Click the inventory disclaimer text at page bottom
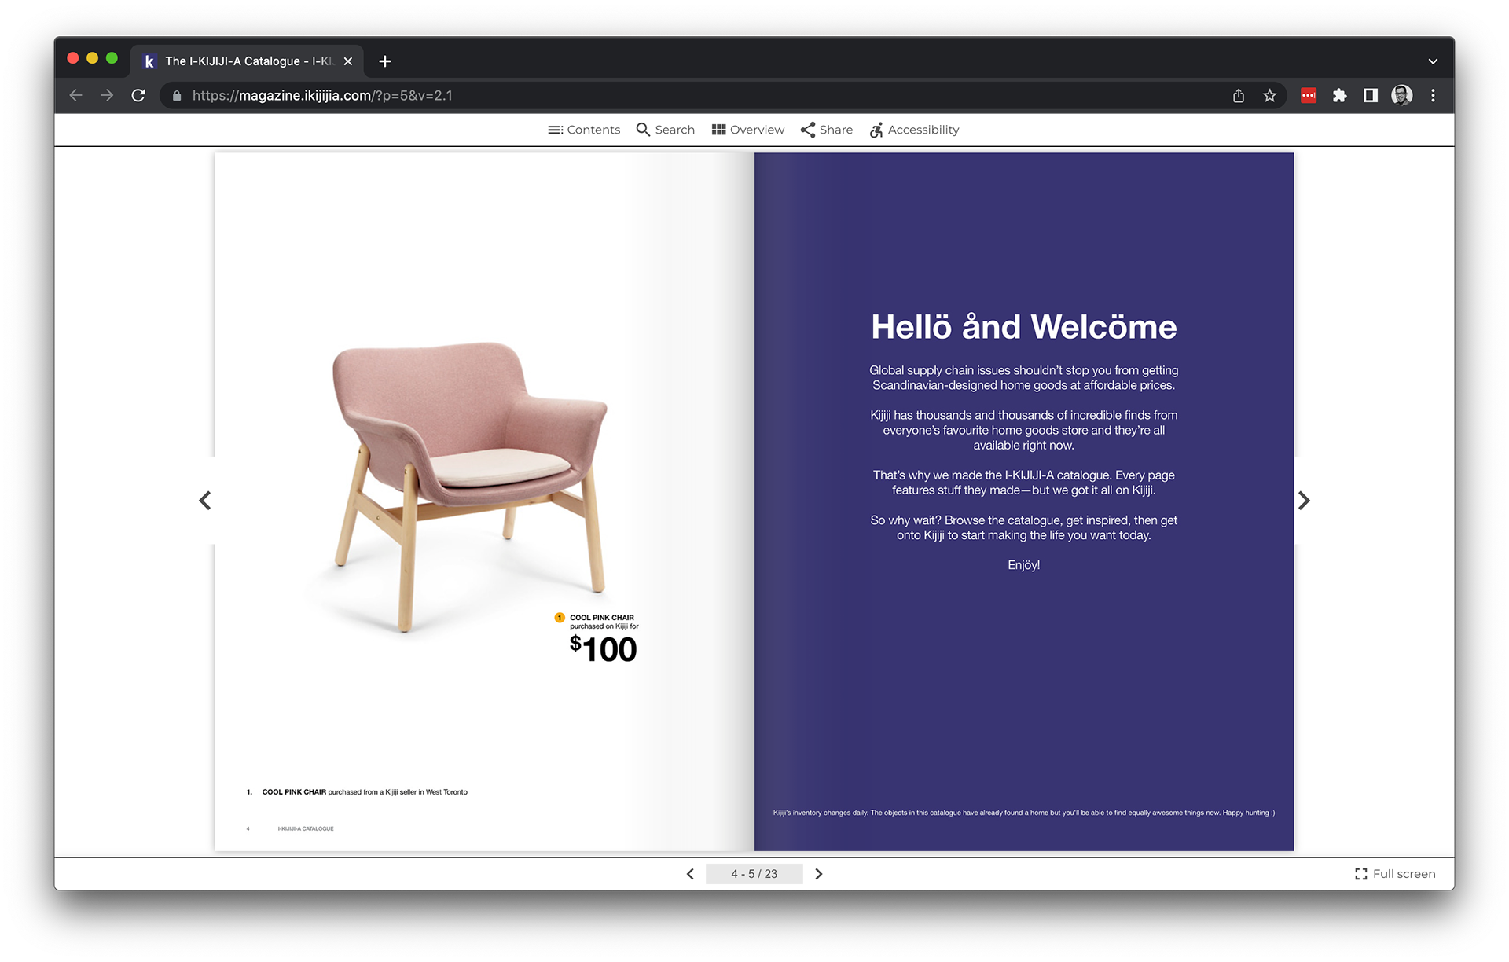This screenshot has height=962, width=1509. pyautogui.click(x=1024, y=813)
